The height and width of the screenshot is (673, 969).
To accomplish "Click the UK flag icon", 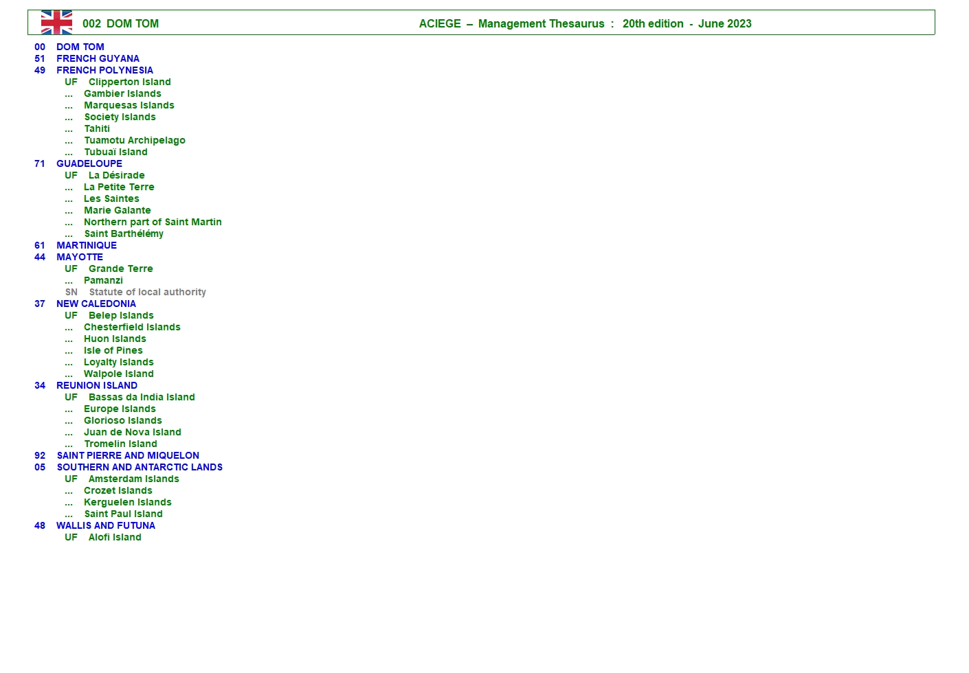I will pos(56,23).
